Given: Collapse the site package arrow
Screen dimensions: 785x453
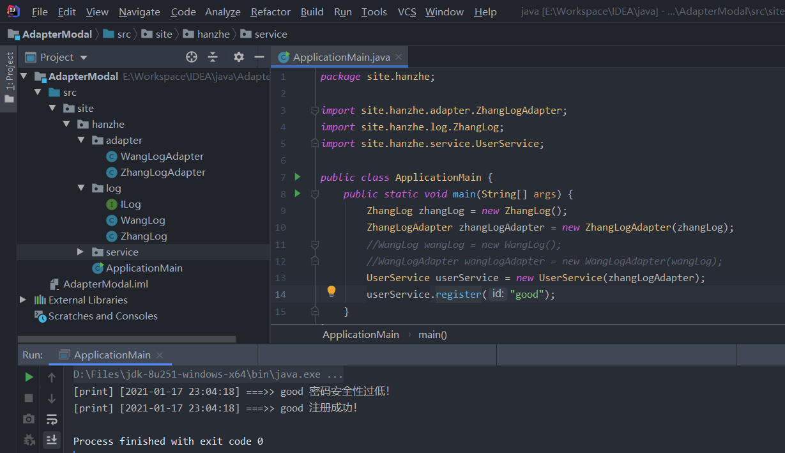Looking at the screenshot, I should [x=52, y=108].
